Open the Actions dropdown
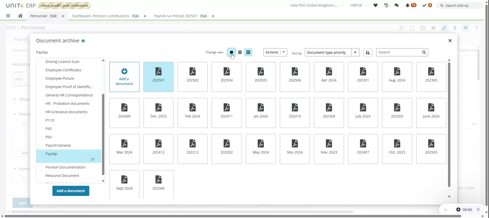This screenshot has width=489, height=218. 275,52
